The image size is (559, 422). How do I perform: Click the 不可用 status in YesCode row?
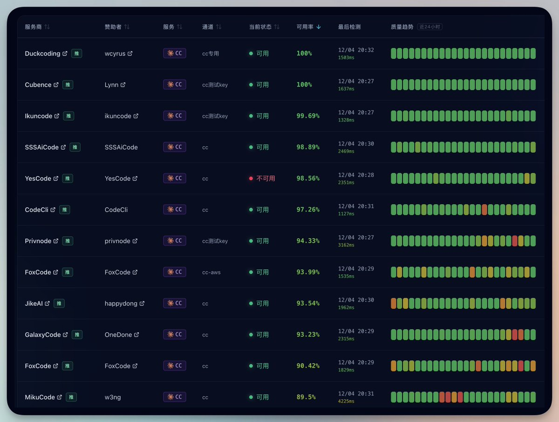(x=266, y=179)
